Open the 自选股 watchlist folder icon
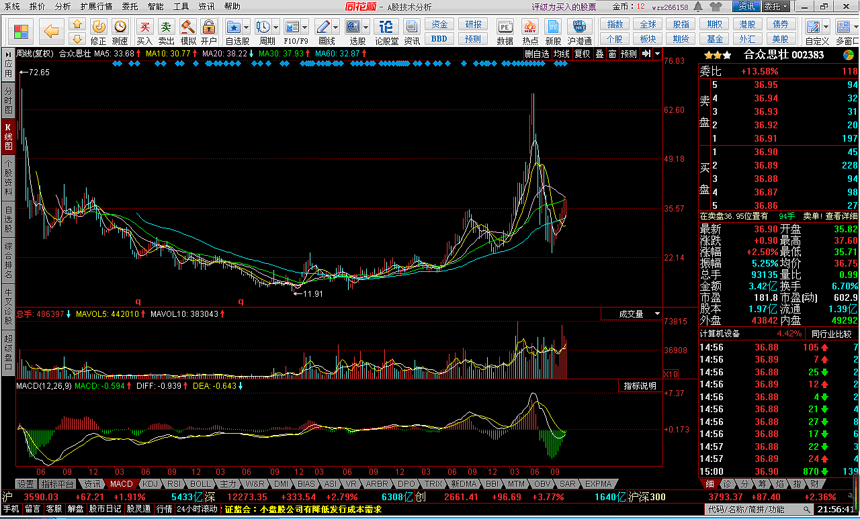This screenshot has width=860, height=519. (234, 27)
